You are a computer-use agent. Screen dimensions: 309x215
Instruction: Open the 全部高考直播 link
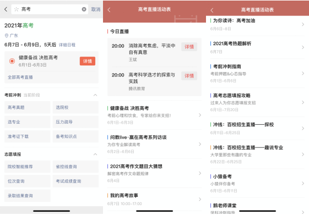coord(20,78)
